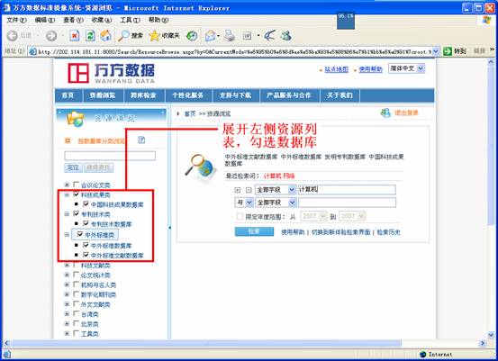Click the 定位 locate button
498x361 pixels.
point(73,167)
